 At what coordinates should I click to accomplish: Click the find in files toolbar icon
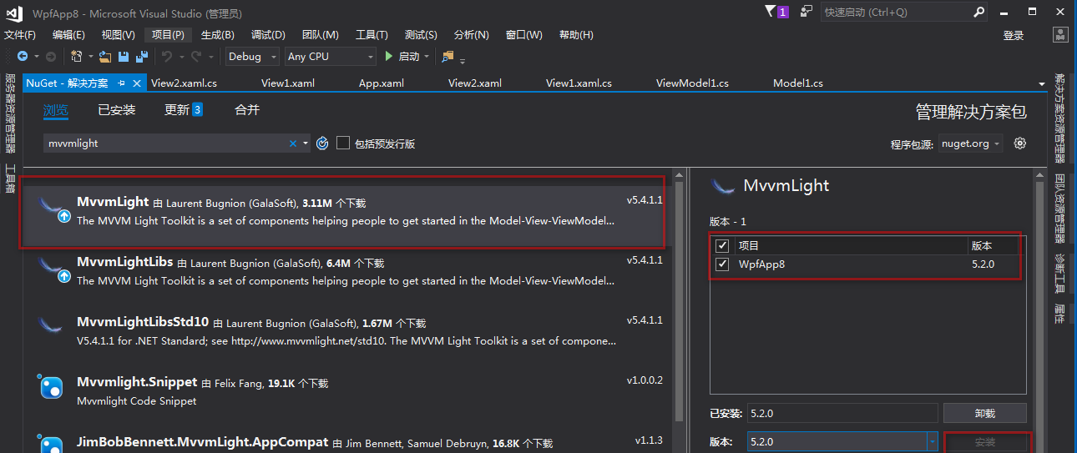(x=447, y=56)
